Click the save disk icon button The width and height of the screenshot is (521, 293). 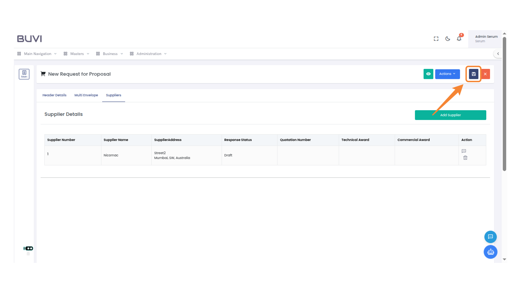[474, 74]
